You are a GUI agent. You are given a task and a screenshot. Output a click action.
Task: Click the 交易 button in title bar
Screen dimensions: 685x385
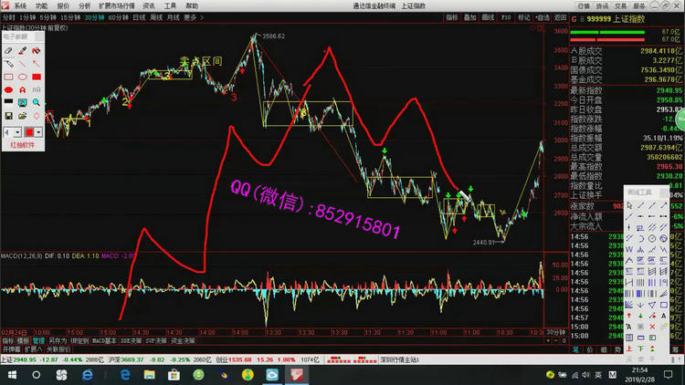tap(606, 5)
